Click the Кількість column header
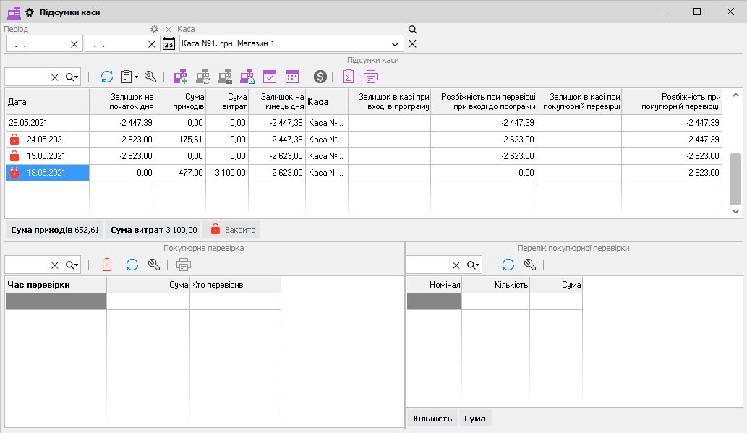The height and width of the screenshot is (433, 747). click(x=495, y=285)
